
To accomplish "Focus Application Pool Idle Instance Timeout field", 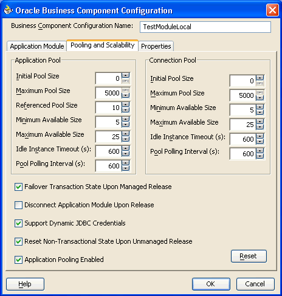I will 109,151.
